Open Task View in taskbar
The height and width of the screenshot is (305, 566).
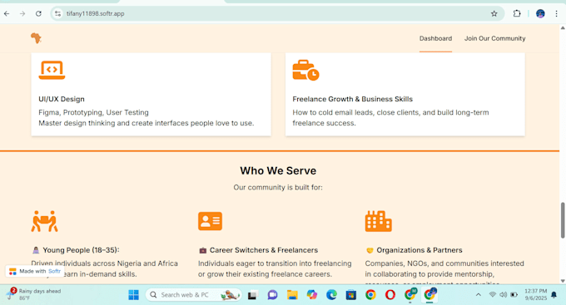(252, 295)
